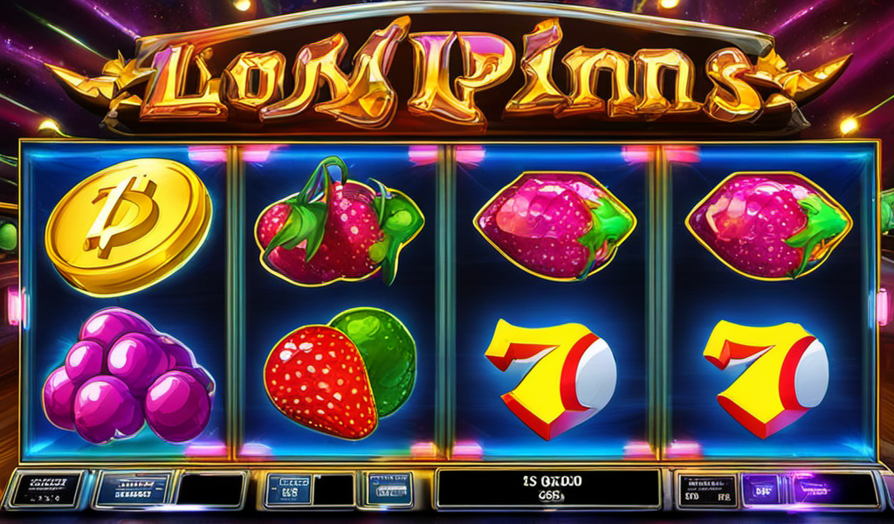Click the leftmost bottom bar panel
Screen dimensions: 894x524
(x=47, y=489)
